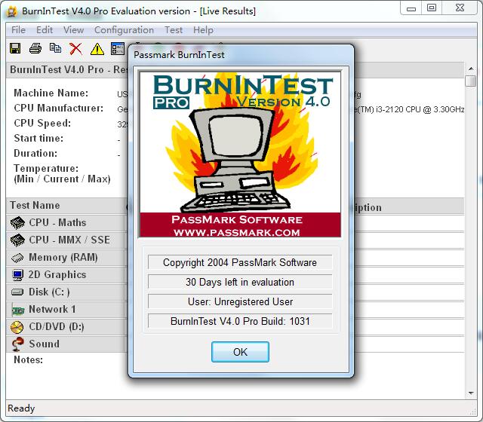Click the www.passmark.com banner text

(x=236, y=233)
